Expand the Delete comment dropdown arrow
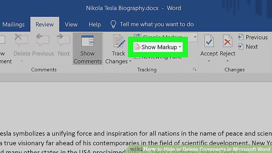Screen dimensions: 272x153 click(x=22, y=61)
